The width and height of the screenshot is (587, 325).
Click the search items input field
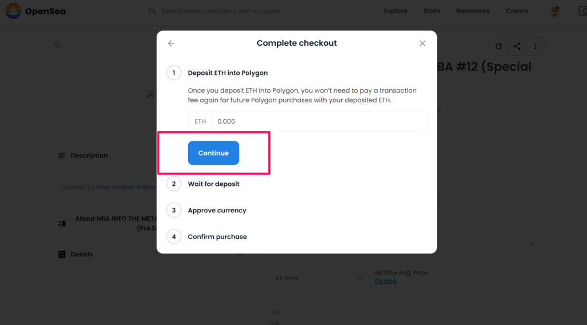pyautogui.click(x=262, y=11)
